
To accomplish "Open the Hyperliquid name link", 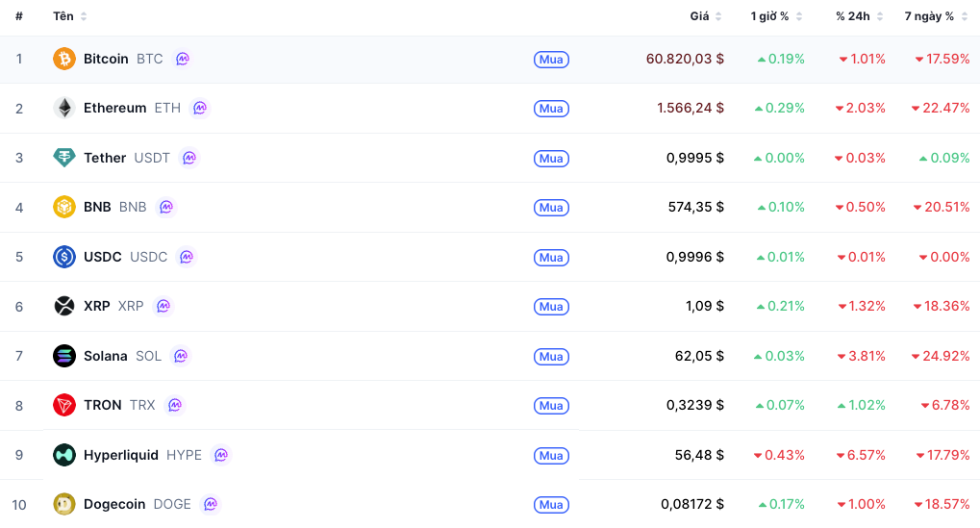I will pos(120,455).
